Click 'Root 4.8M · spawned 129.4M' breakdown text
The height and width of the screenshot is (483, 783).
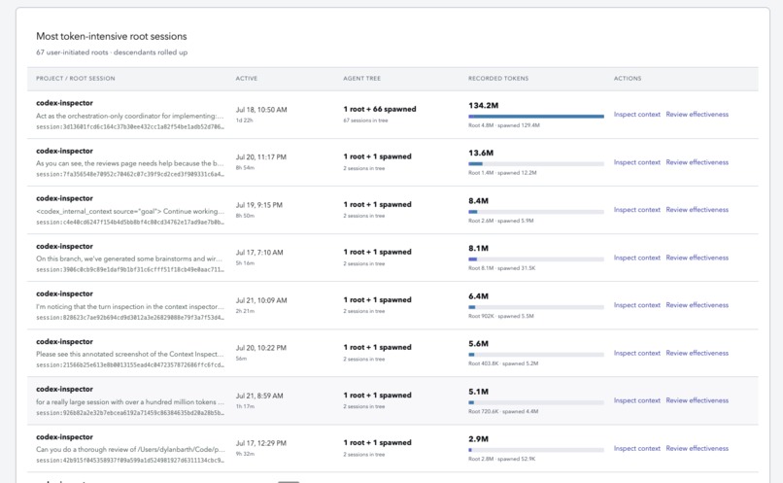504,125
